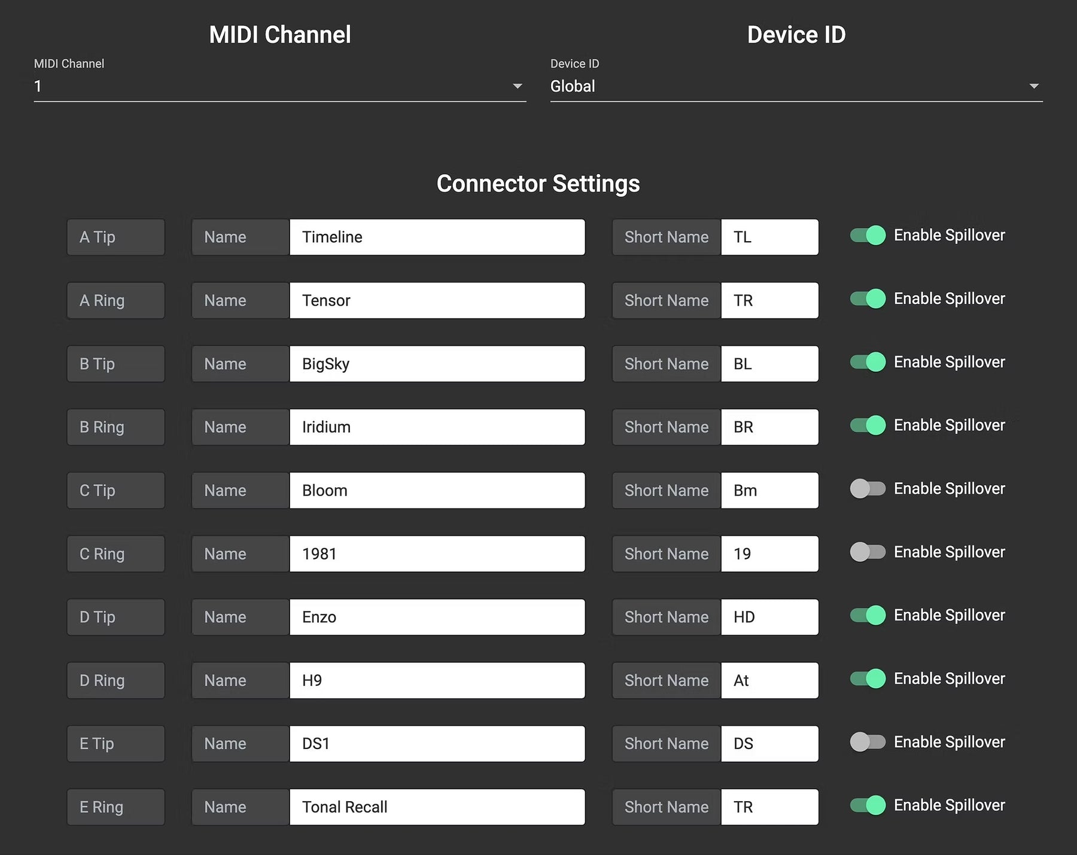1077x855 pixels.
Task: Open the MIDI Channel dropdown
Action: coord(279,86)
